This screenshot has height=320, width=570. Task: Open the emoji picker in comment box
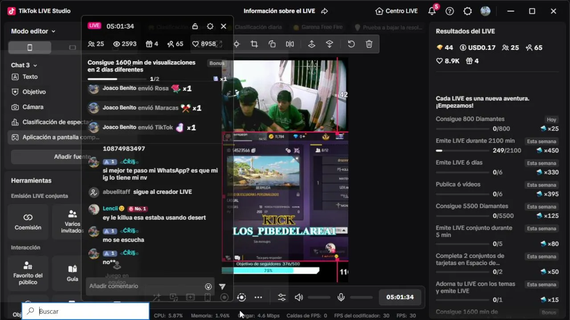coord(208,287)
